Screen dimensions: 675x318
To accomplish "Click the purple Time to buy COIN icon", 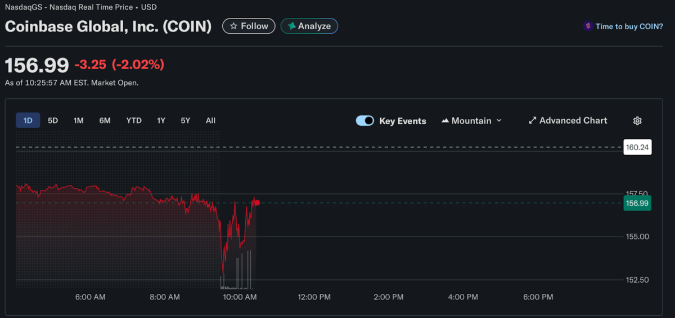I will [x=588, y=26].
